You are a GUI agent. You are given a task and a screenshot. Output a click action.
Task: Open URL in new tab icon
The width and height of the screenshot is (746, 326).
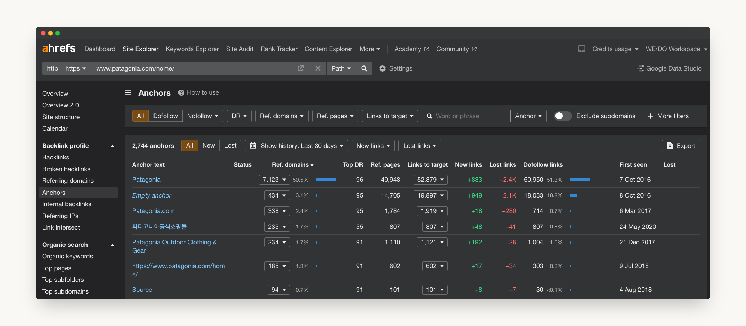click(300, 68)
